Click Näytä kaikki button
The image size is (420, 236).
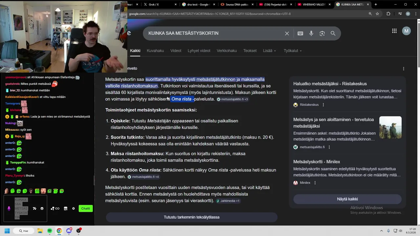347,199
